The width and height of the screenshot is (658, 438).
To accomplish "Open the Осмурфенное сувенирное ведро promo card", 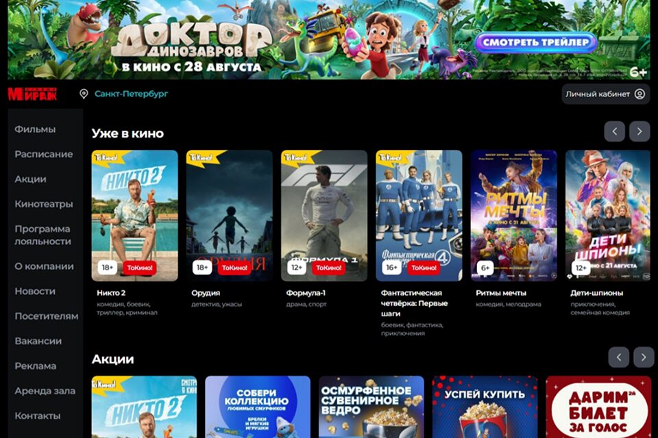I will [x=371, y=407].
